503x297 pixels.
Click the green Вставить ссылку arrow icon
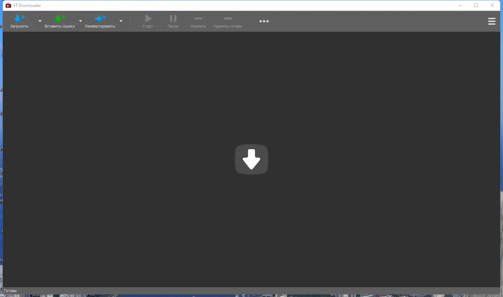[x=60, y=18]
